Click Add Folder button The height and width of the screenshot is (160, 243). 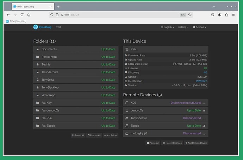111,135
